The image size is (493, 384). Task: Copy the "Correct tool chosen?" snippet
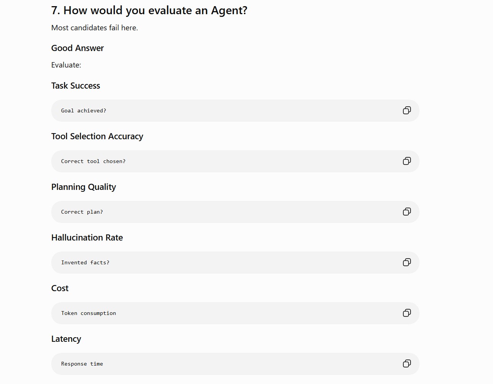pos(407,161)
